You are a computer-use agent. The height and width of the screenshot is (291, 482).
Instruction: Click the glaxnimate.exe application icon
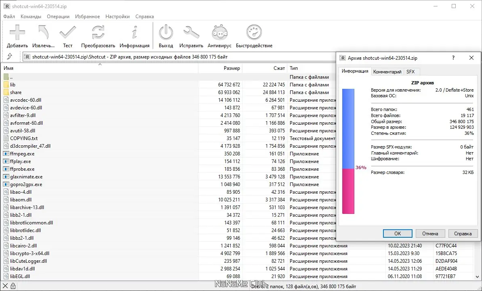tap(6, 177)
